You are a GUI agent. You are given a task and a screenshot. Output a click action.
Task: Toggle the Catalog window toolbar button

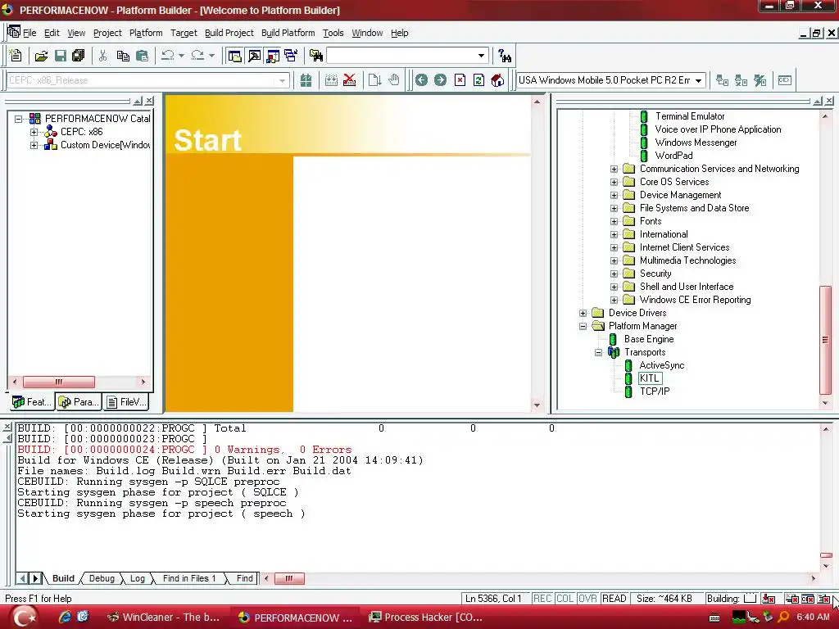coord(273,56)
